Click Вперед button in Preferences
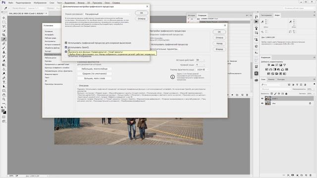This screenshot has height=178, width=317. click(x=219, y=49)
